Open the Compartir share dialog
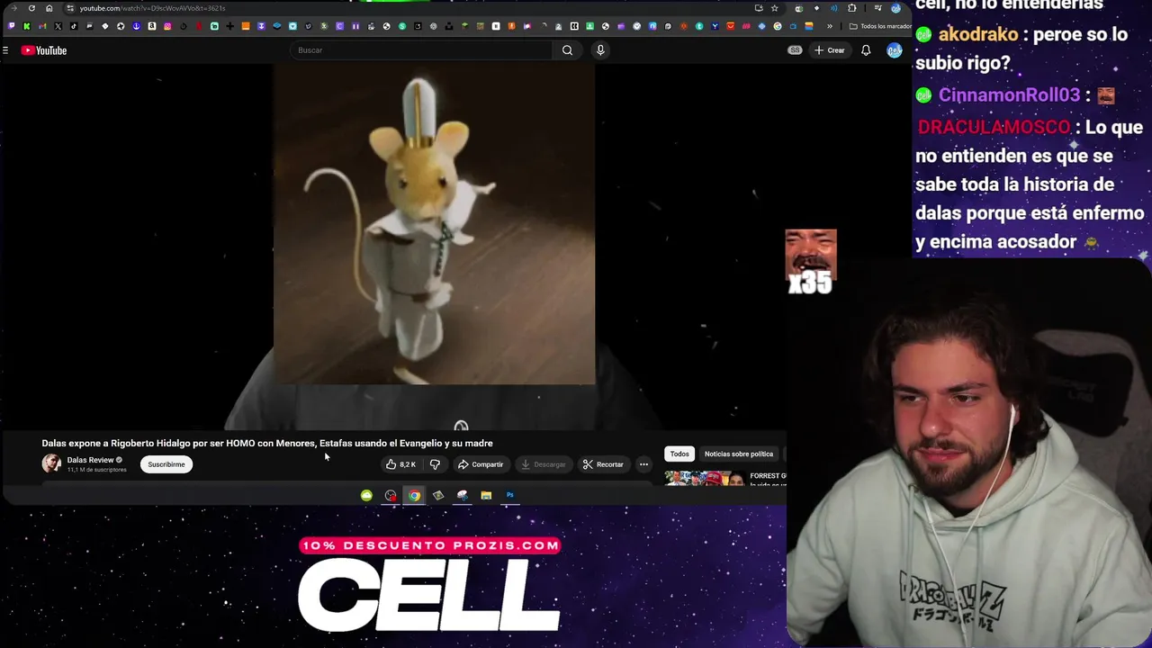Screen dimensions: 1152x648 [481, 464]
